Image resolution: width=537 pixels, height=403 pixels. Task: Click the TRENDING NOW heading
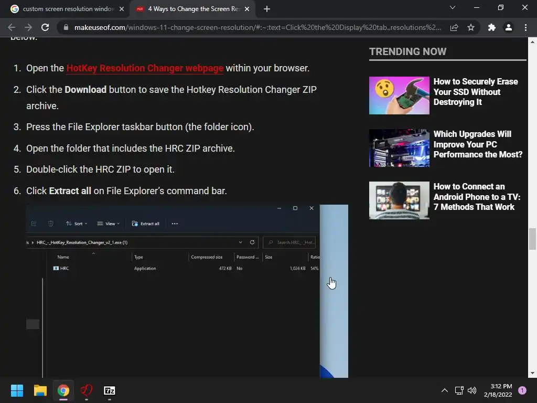[x=407, y=52]
